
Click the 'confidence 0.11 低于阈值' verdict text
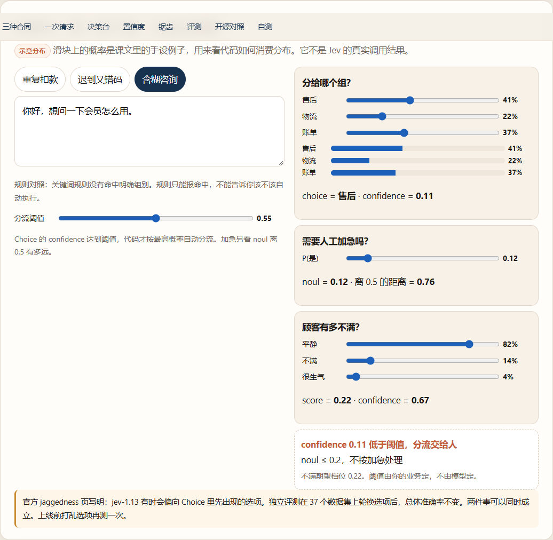pyautogui.click(x=379, y=445)
